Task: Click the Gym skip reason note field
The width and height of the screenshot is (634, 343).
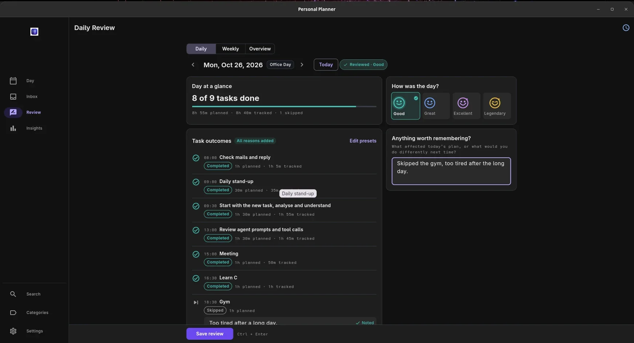Action: (x=290, y=321)
